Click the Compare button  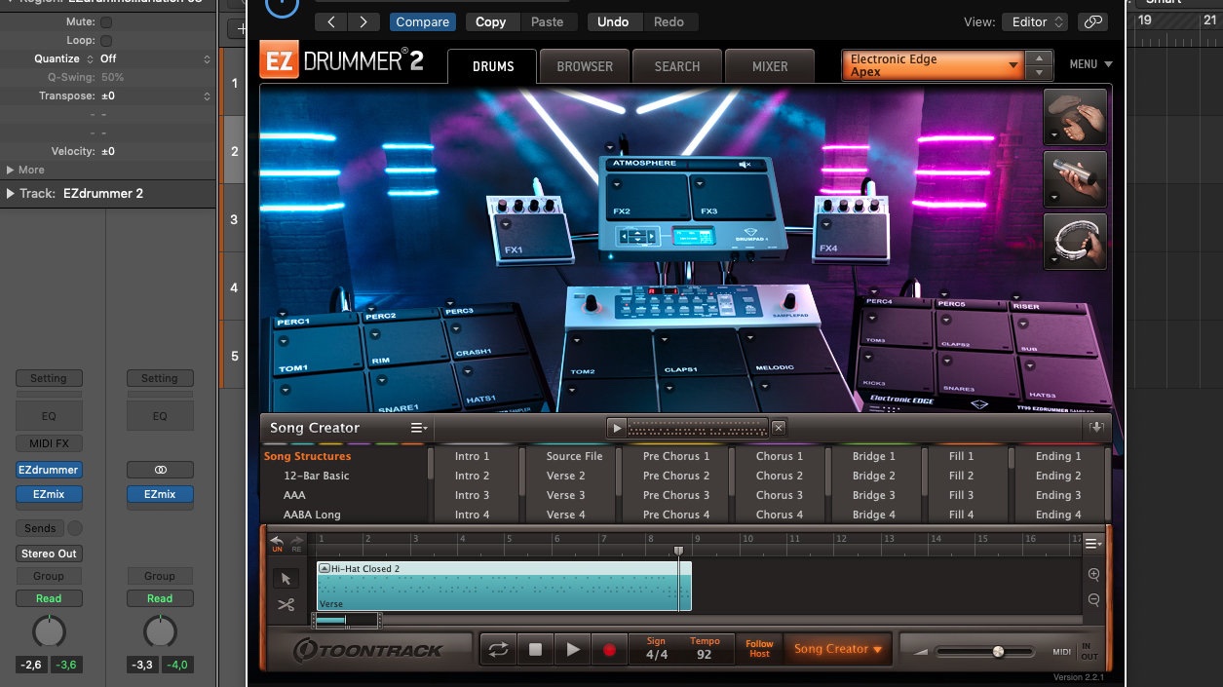[422, 21]
